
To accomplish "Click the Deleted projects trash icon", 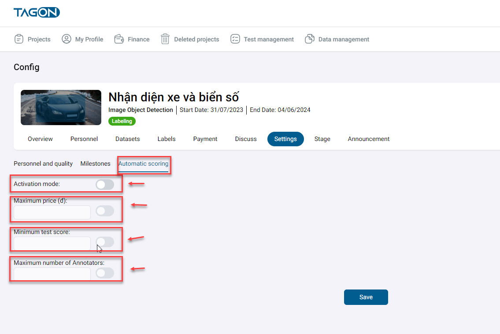I will coord(165,39).
